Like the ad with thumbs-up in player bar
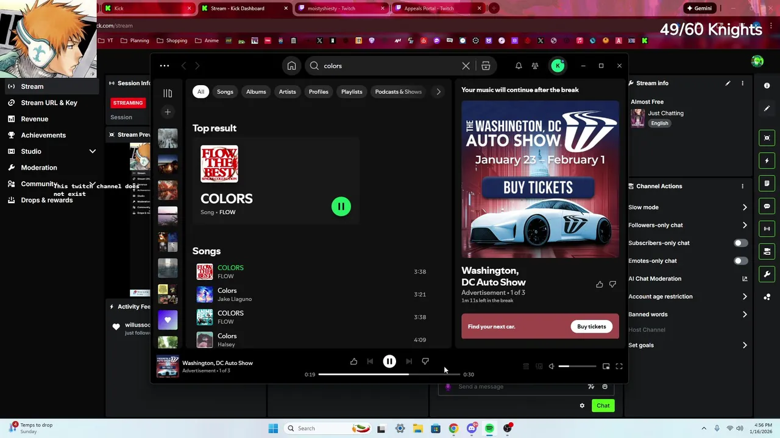 pyautogui.click(x=353, y=361)
